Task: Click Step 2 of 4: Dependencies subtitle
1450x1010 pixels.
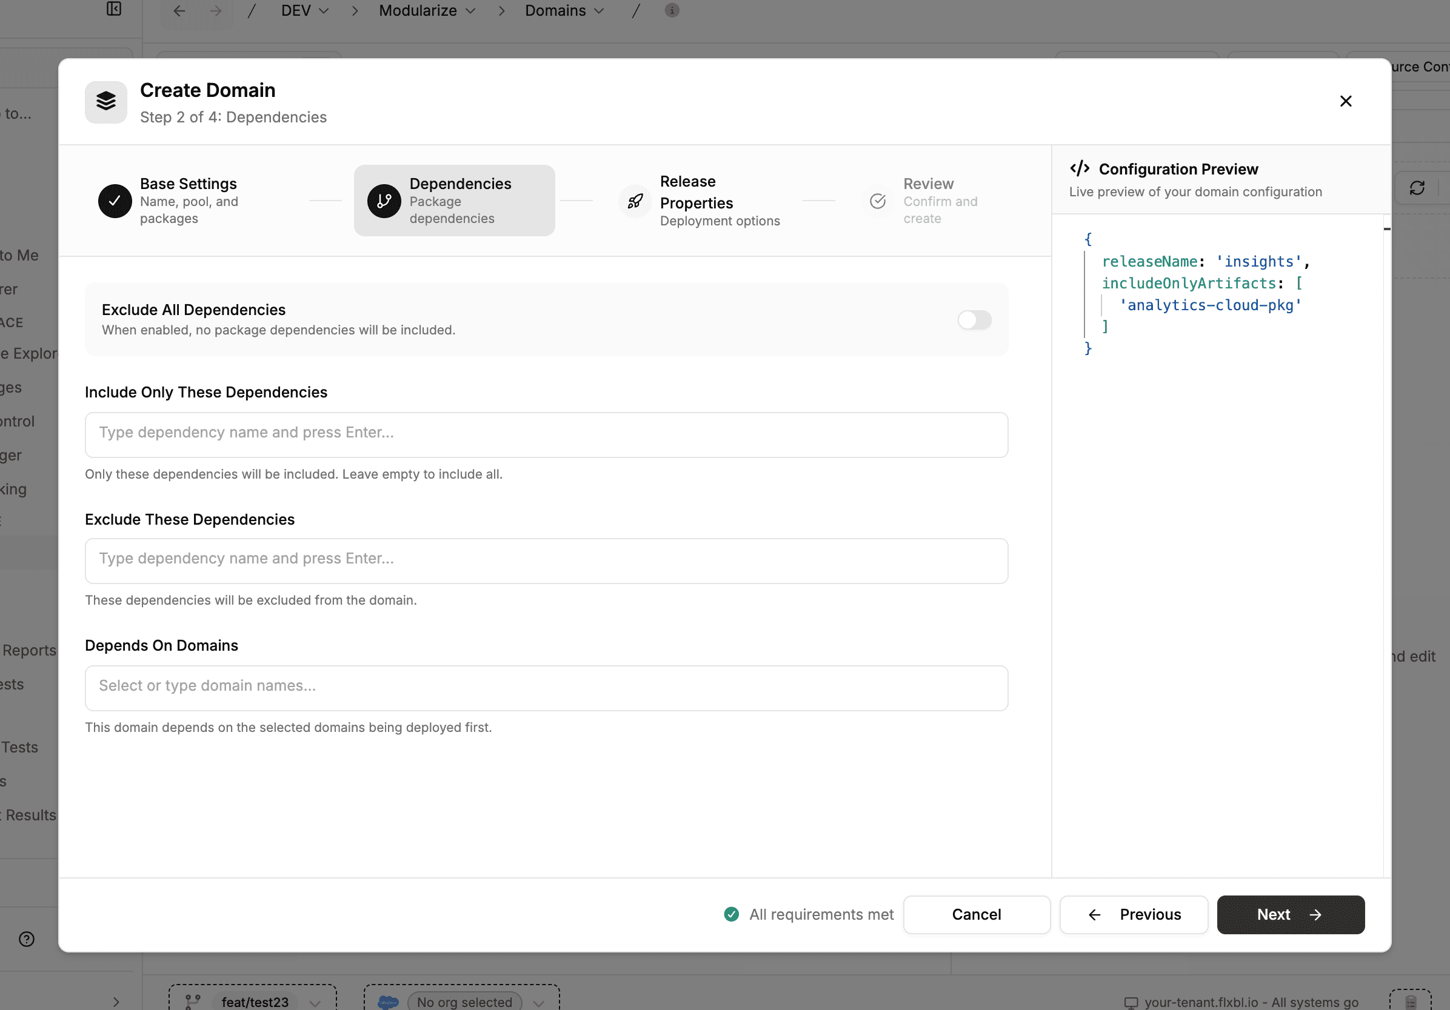Action: click(x=233, y=117)
